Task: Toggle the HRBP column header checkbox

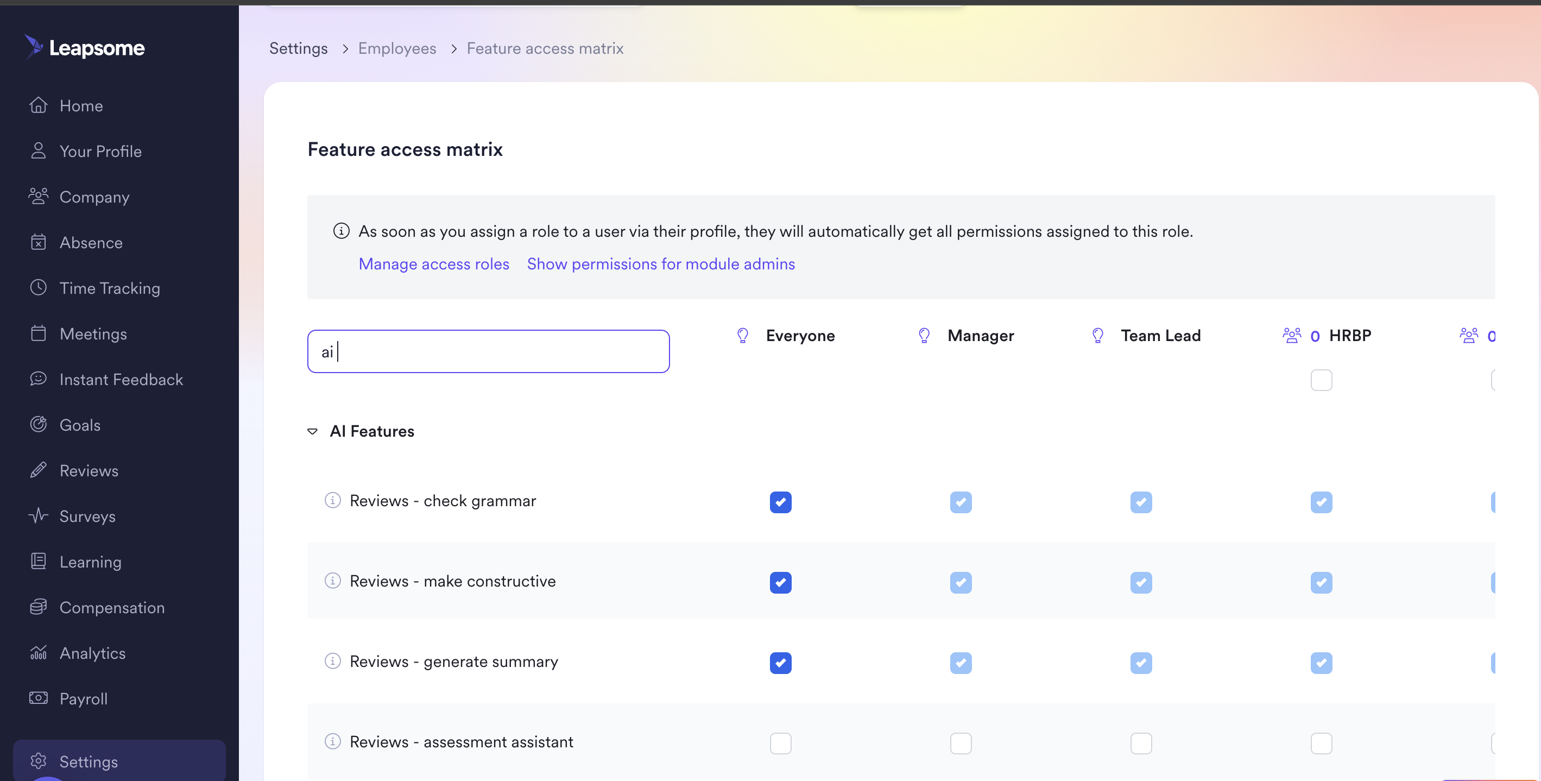Action: pyautogui.click(x=1321, y=380)
